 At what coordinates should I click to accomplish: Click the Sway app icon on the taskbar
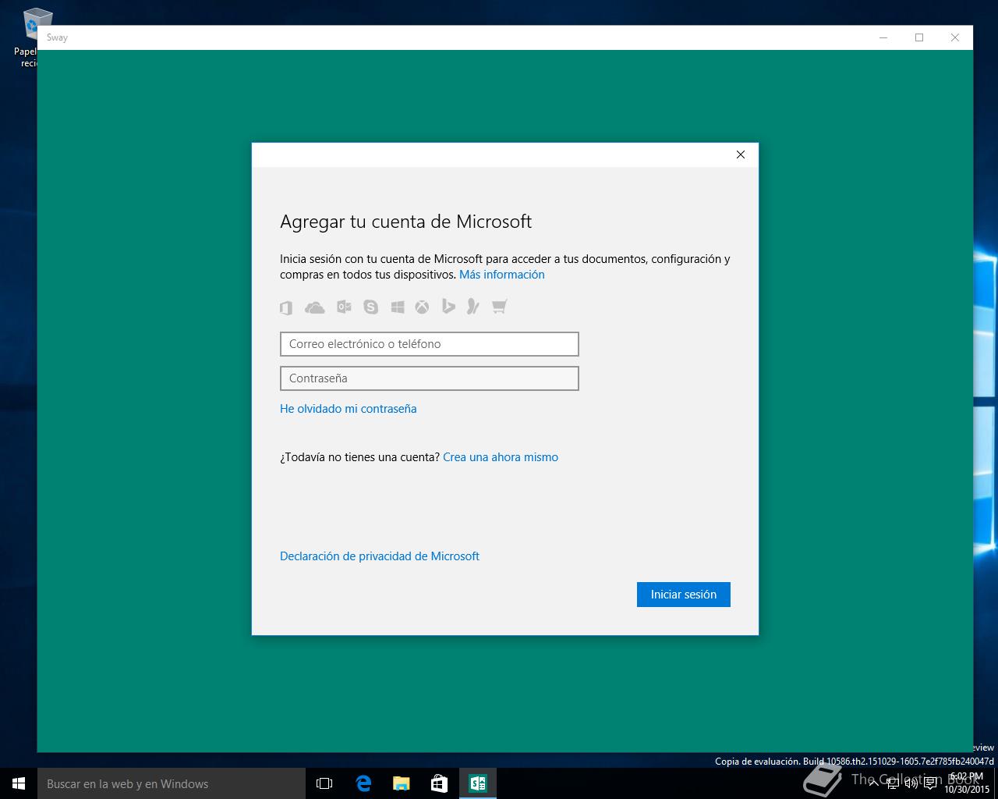pos(478,783)
